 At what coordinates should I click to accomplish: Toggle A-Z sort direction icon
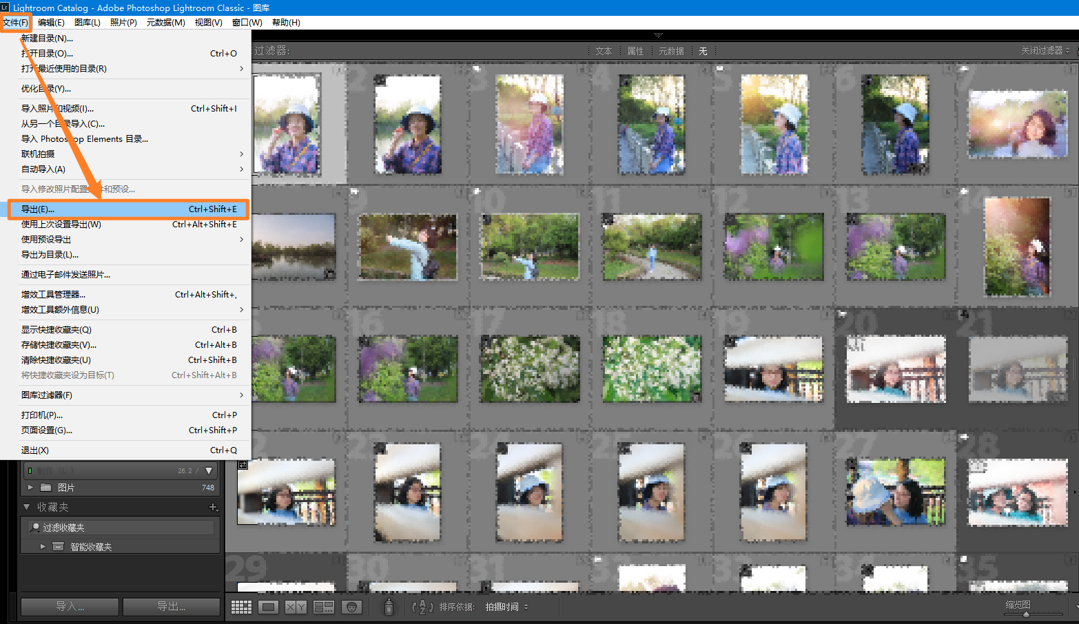pos(422,607)
